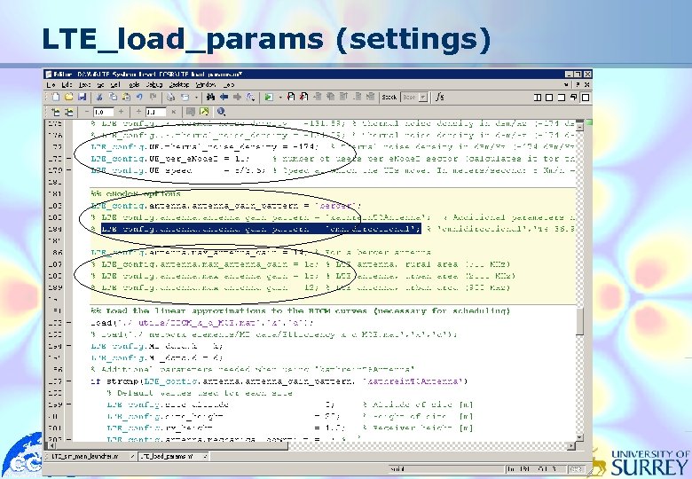Open the Tools menu

pos(134,84)
